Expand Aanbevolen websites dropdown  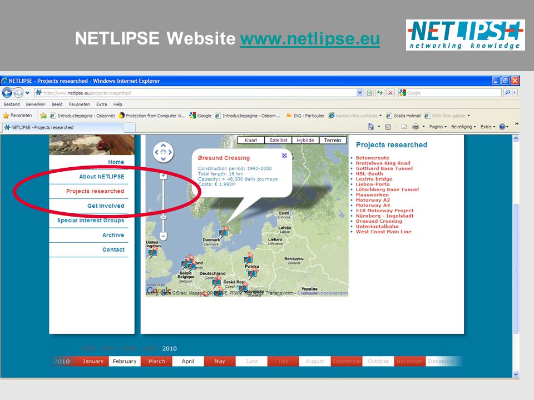click(x=380, y=116)
